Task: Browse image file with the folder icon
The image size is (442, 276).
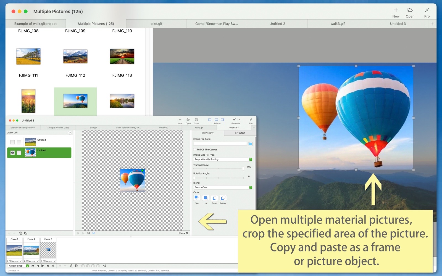Action: point(250,144)
